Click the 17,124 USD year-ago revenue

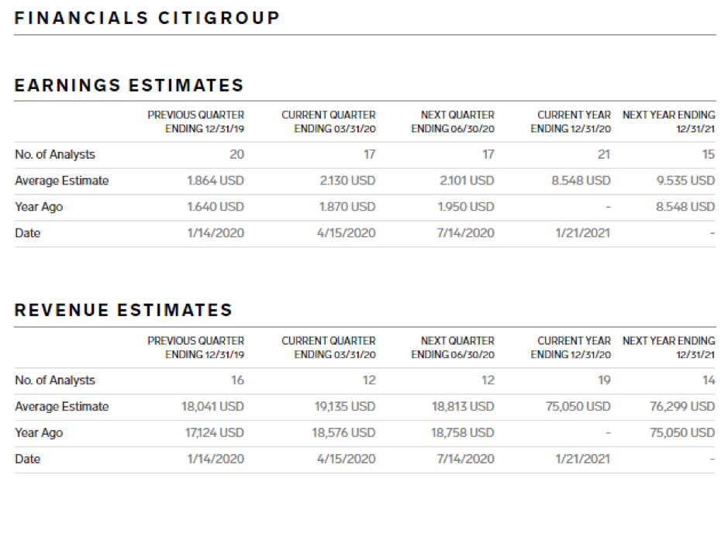pos(213,433)
